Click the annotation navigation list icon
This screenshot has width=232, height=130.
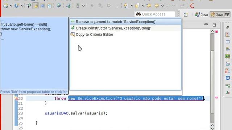78,6
